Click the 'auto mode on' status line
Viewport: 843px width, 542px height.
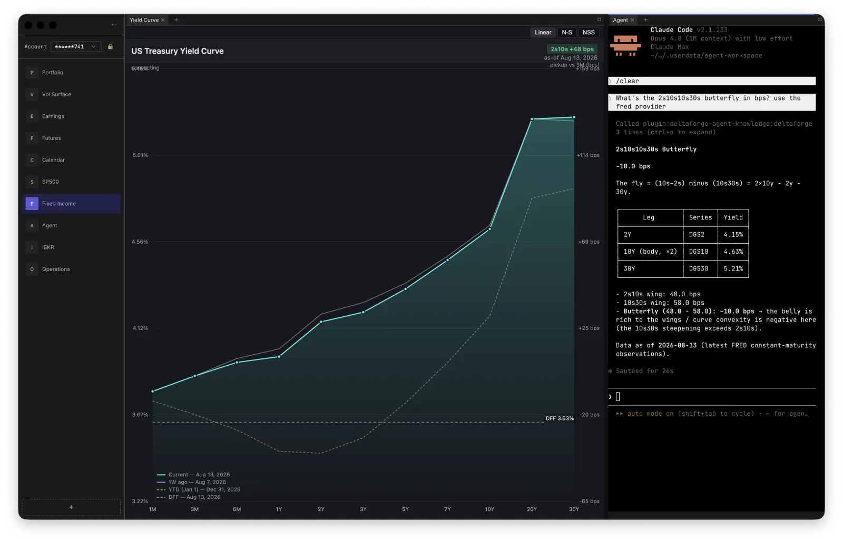(x=712, y=414)
